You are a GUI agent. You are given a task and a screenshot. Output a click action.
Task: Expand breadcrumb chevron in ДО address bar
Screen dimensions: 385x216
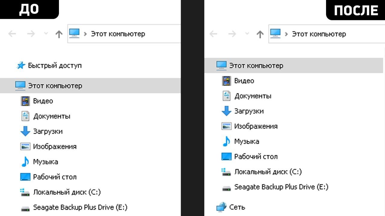pyautogui.click(x=85, y=34)
